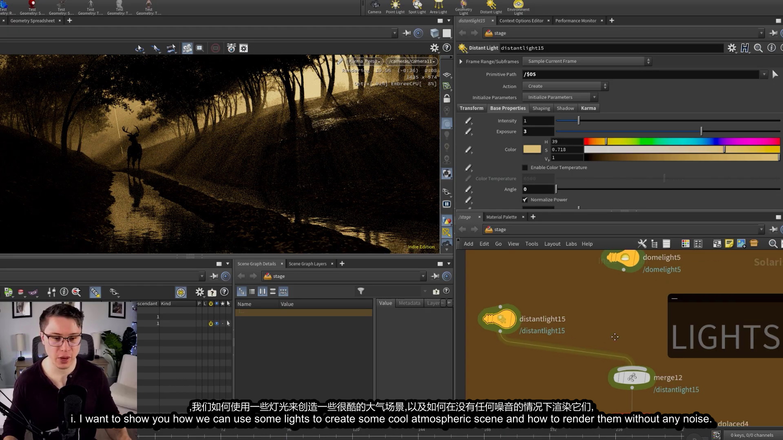The width and height of the screenshot is (783, 440).
Task: Expand Frame Range/Subframes section
Action: click(460, 62)
